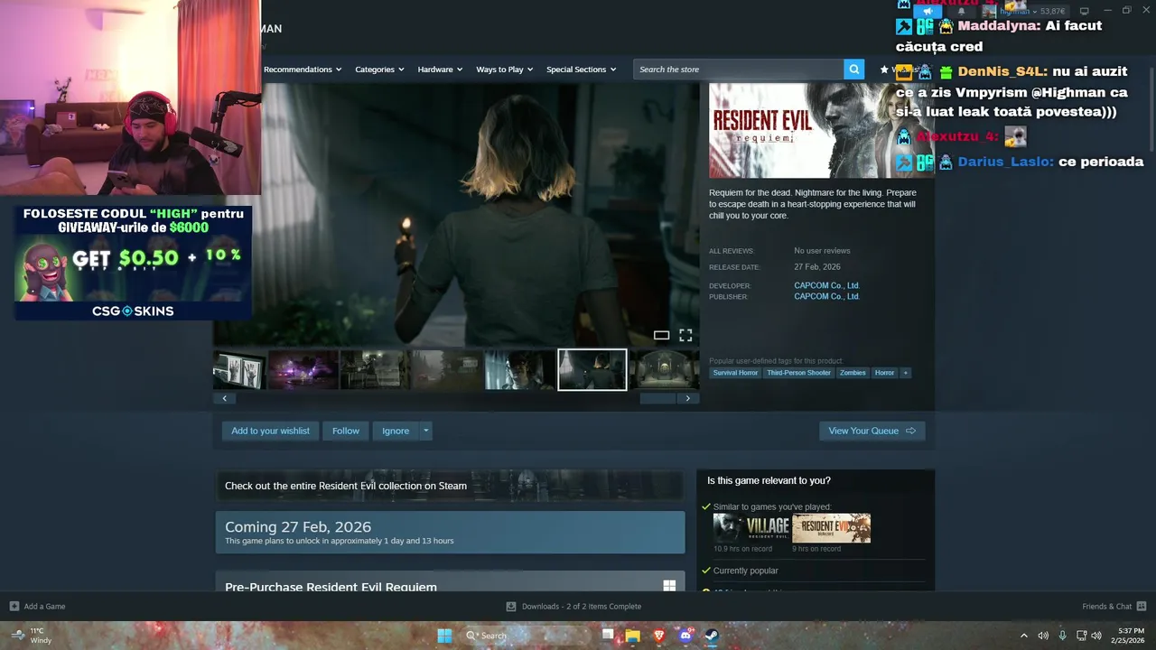The image size is (1156, 650).
Task: Expand the Recommendations store menu
Action: [303, 70]
